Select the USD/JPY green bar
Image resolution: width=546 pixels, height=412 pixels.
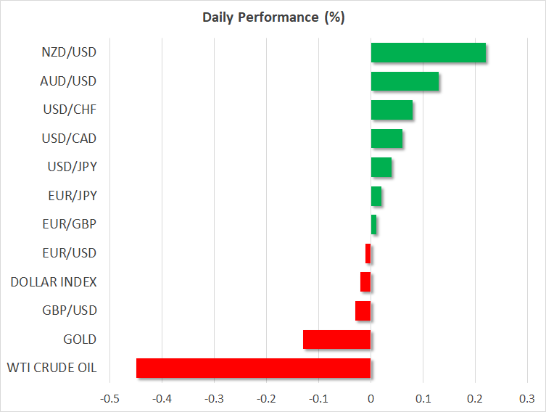381,168
